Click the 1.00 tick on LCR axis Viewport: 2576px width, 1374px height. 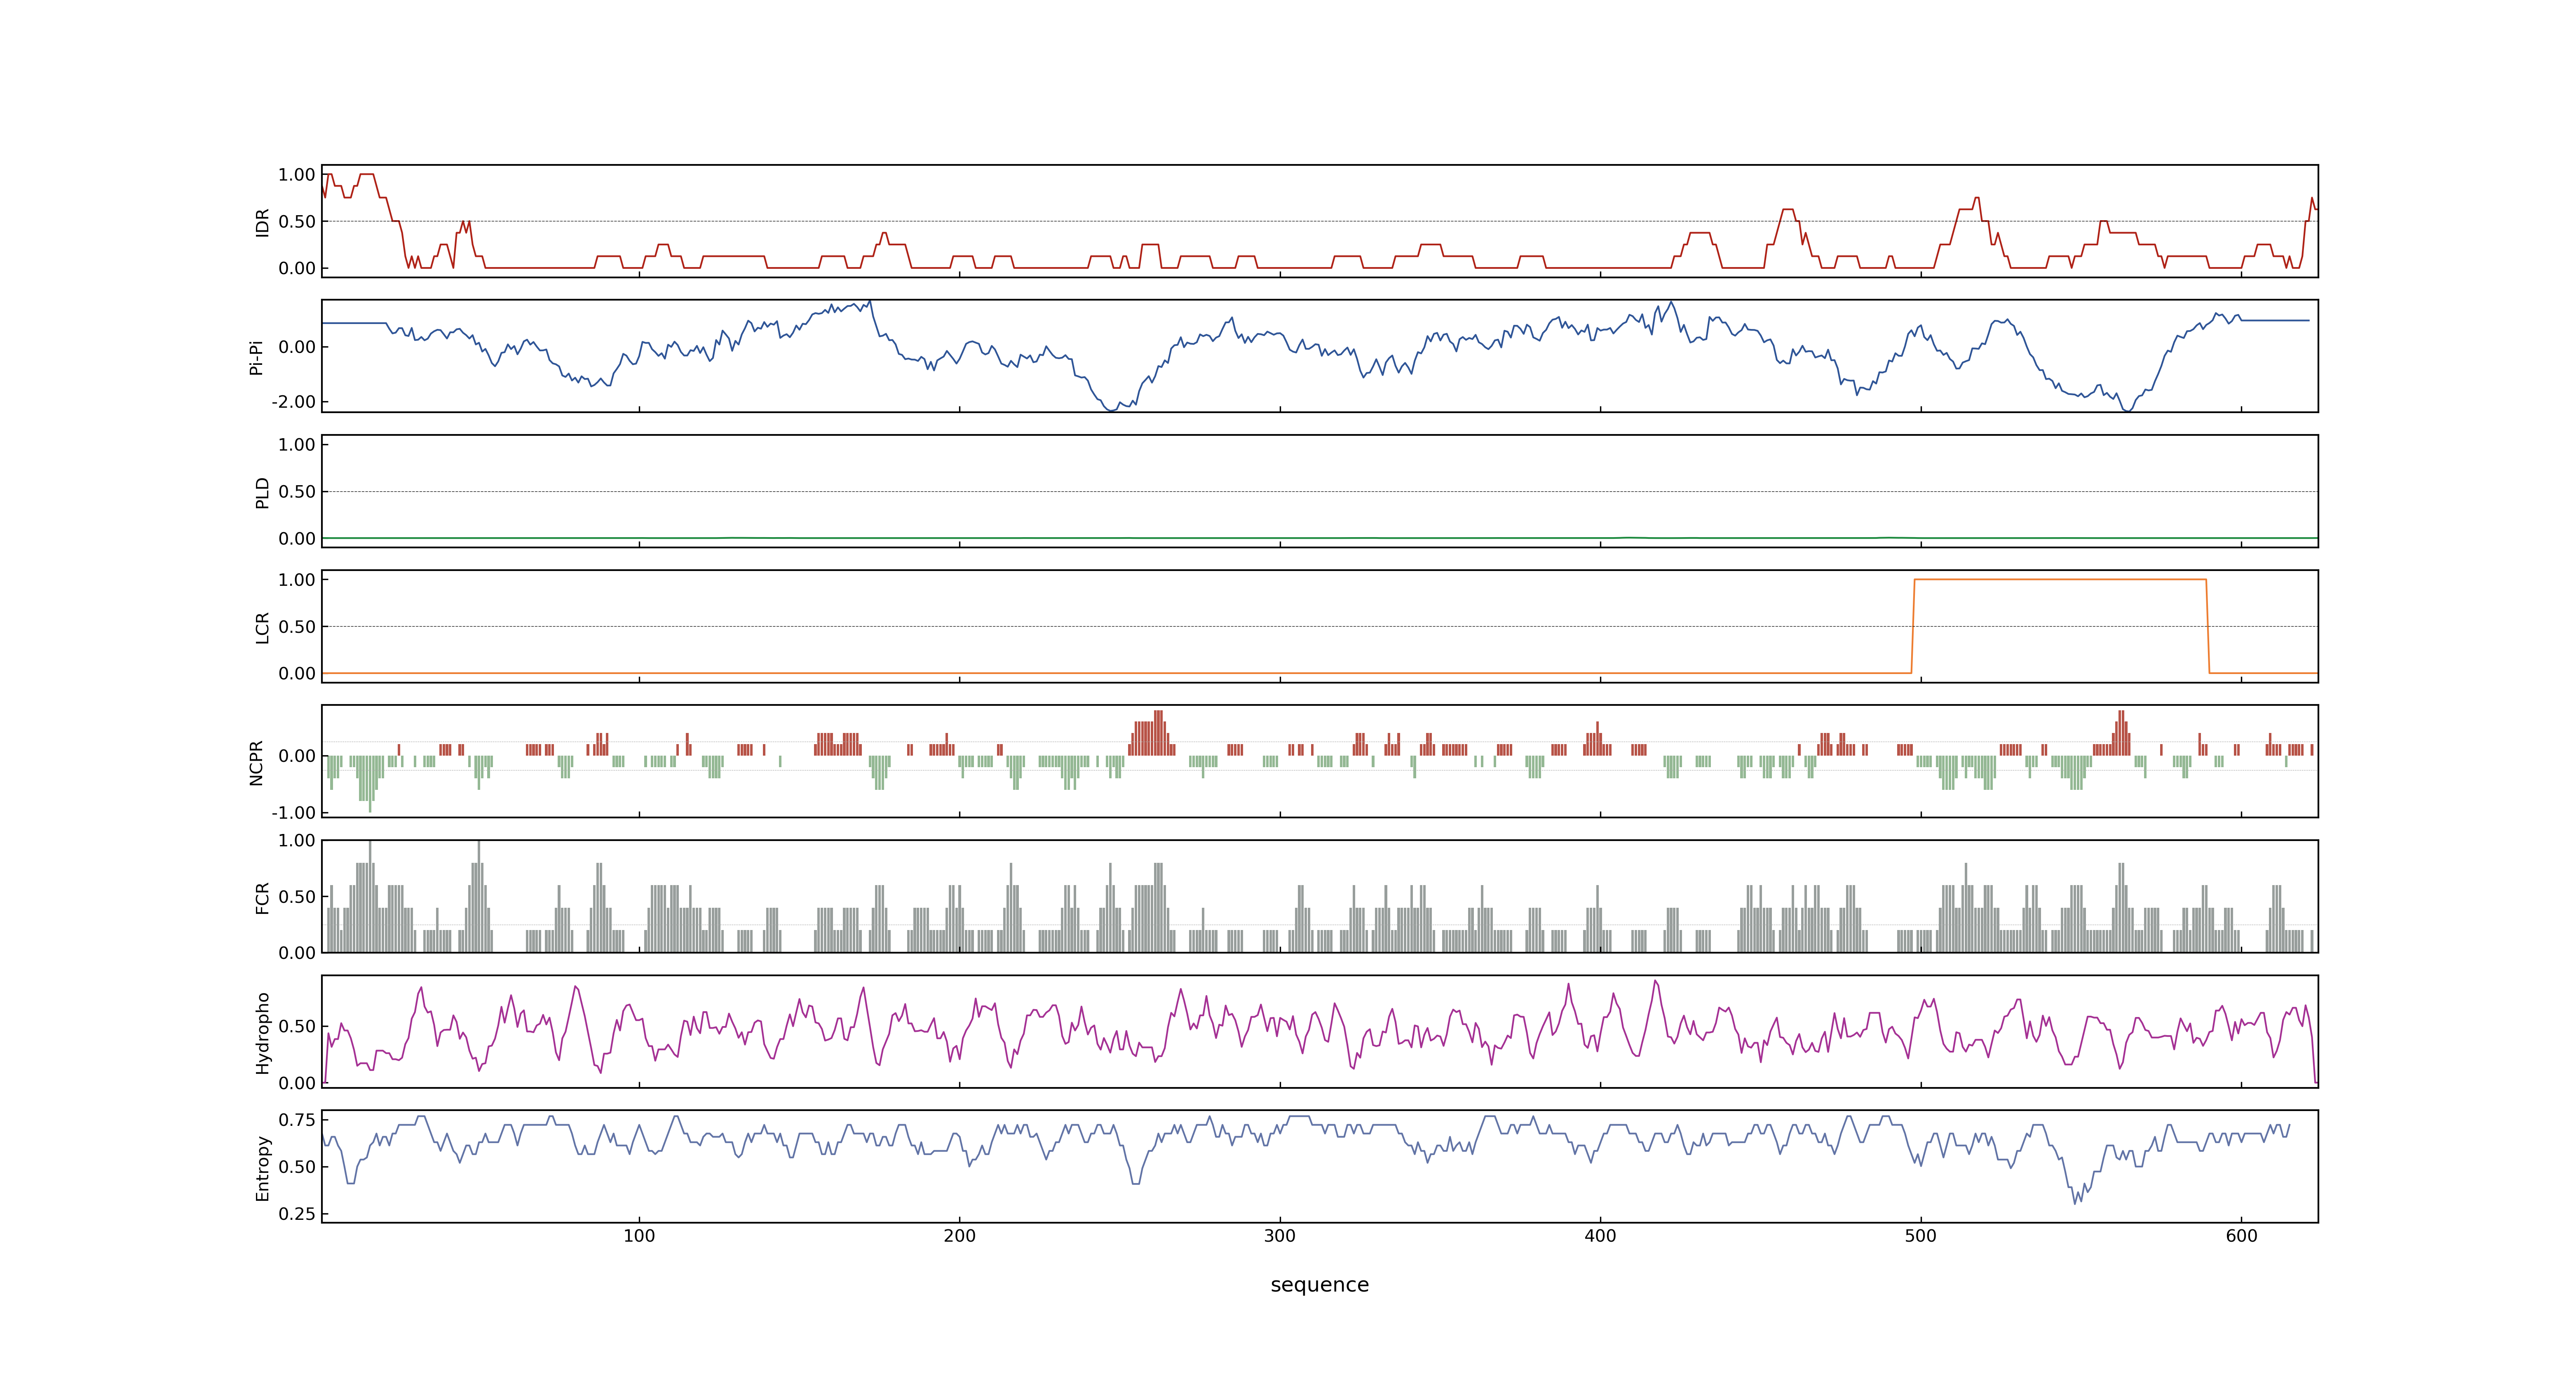(x=297, y=580)
